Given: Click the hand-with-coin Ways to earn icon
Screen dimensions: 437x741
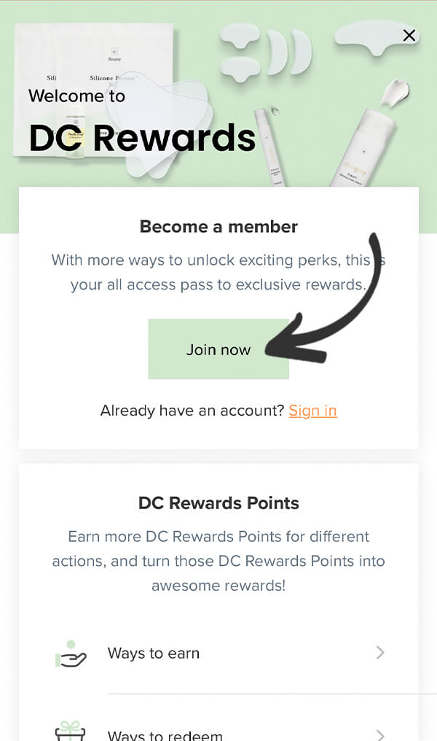Looking at the screenshot, I should pyautogui.click(x=71, y=653).
